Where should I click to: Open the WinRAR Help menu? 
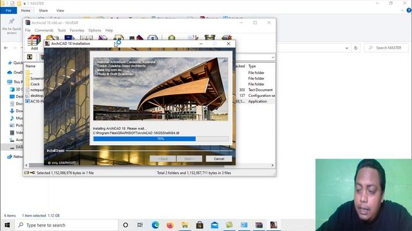pos(109,30)
